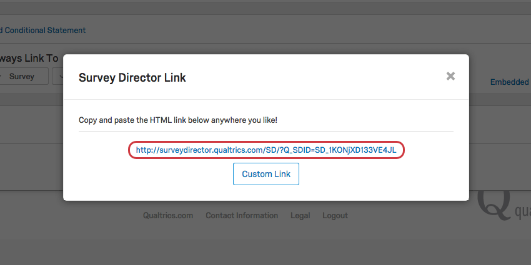Open the Qualtrics.com footer link
531x265 pixels.
[x=168, y=215]
